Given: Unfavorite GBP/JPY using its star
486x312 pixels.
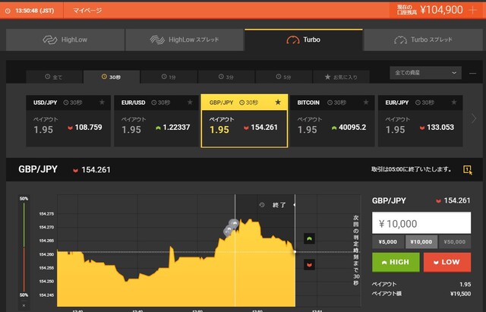Looking at the screenshot, I should tap(278, 102).
